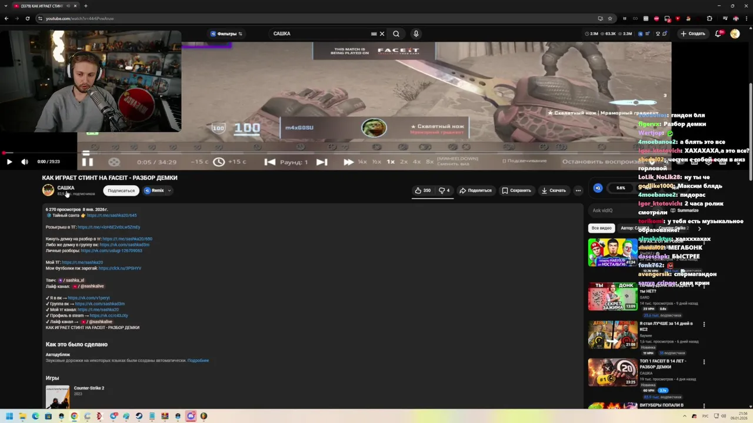Open the t.me/sashka20/650 demo link
This screenshot has height=423, width=753.
127,239
